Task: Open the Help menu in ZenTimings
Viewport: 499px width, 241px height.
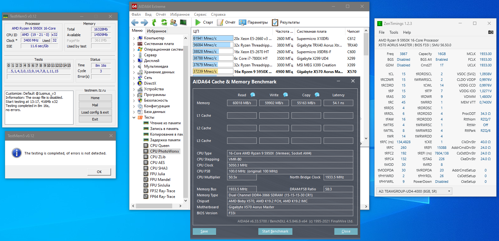Action: 407,32
